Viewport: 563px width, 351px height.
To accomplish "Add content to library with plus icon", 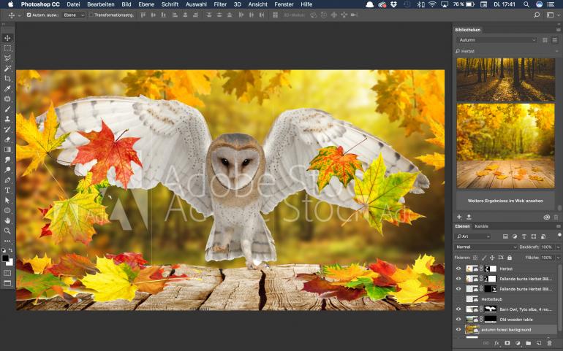I will (x=459, y=217).
